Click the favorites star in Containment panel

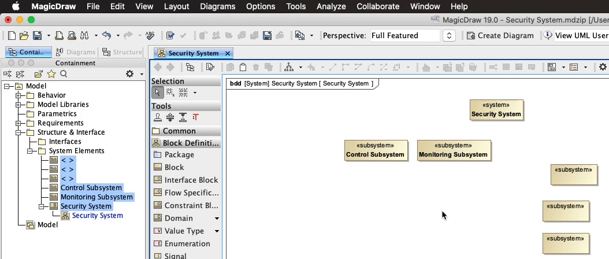tap(51, 74)
